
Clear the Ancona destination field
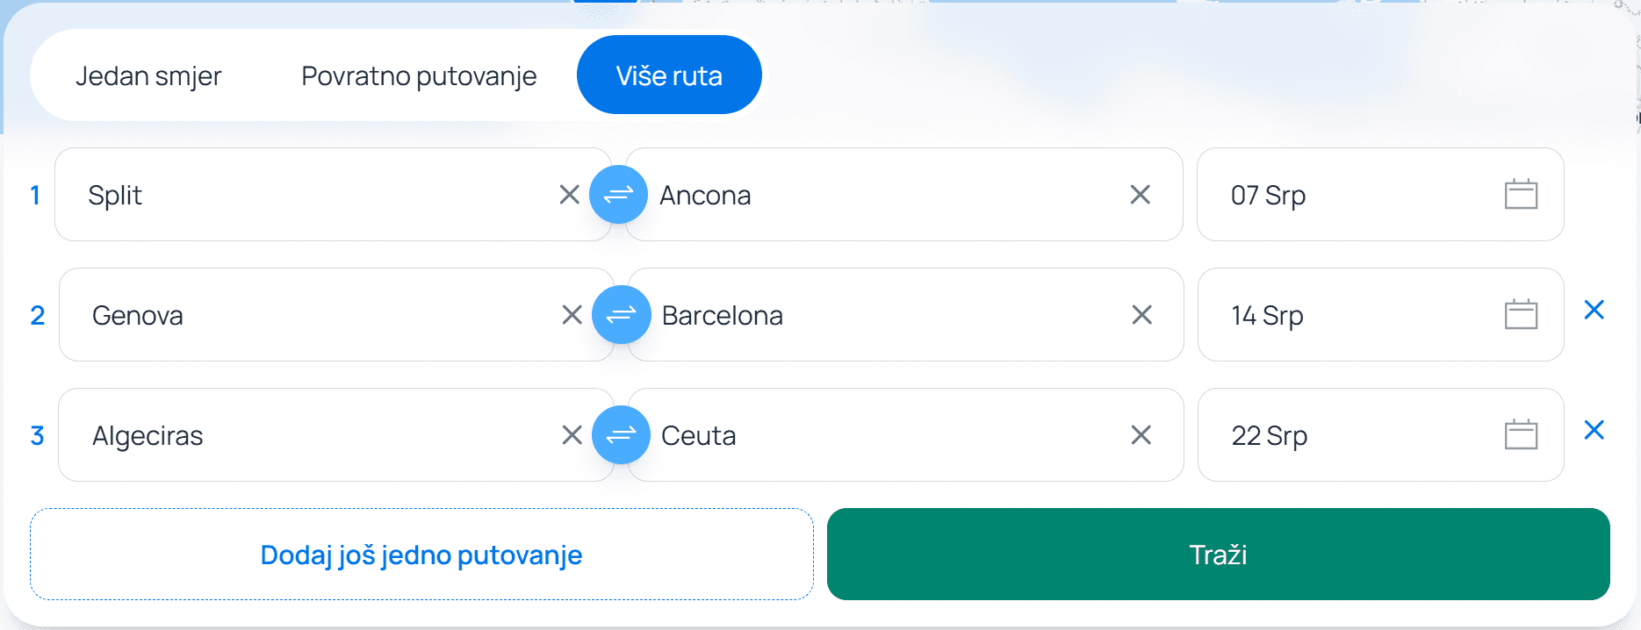(1140, 195)
